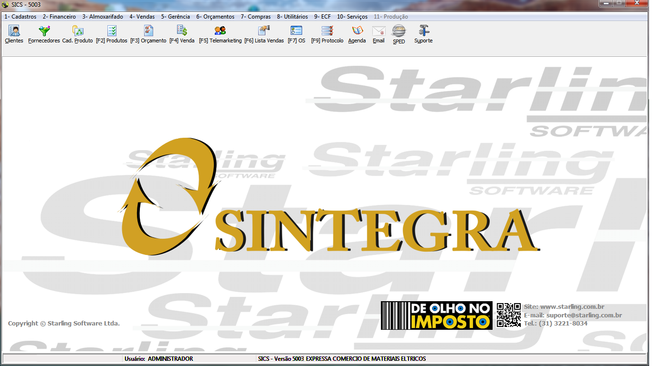652x366 pixels.
Task: Click the QR code image
Action: [x=509, y=315]
